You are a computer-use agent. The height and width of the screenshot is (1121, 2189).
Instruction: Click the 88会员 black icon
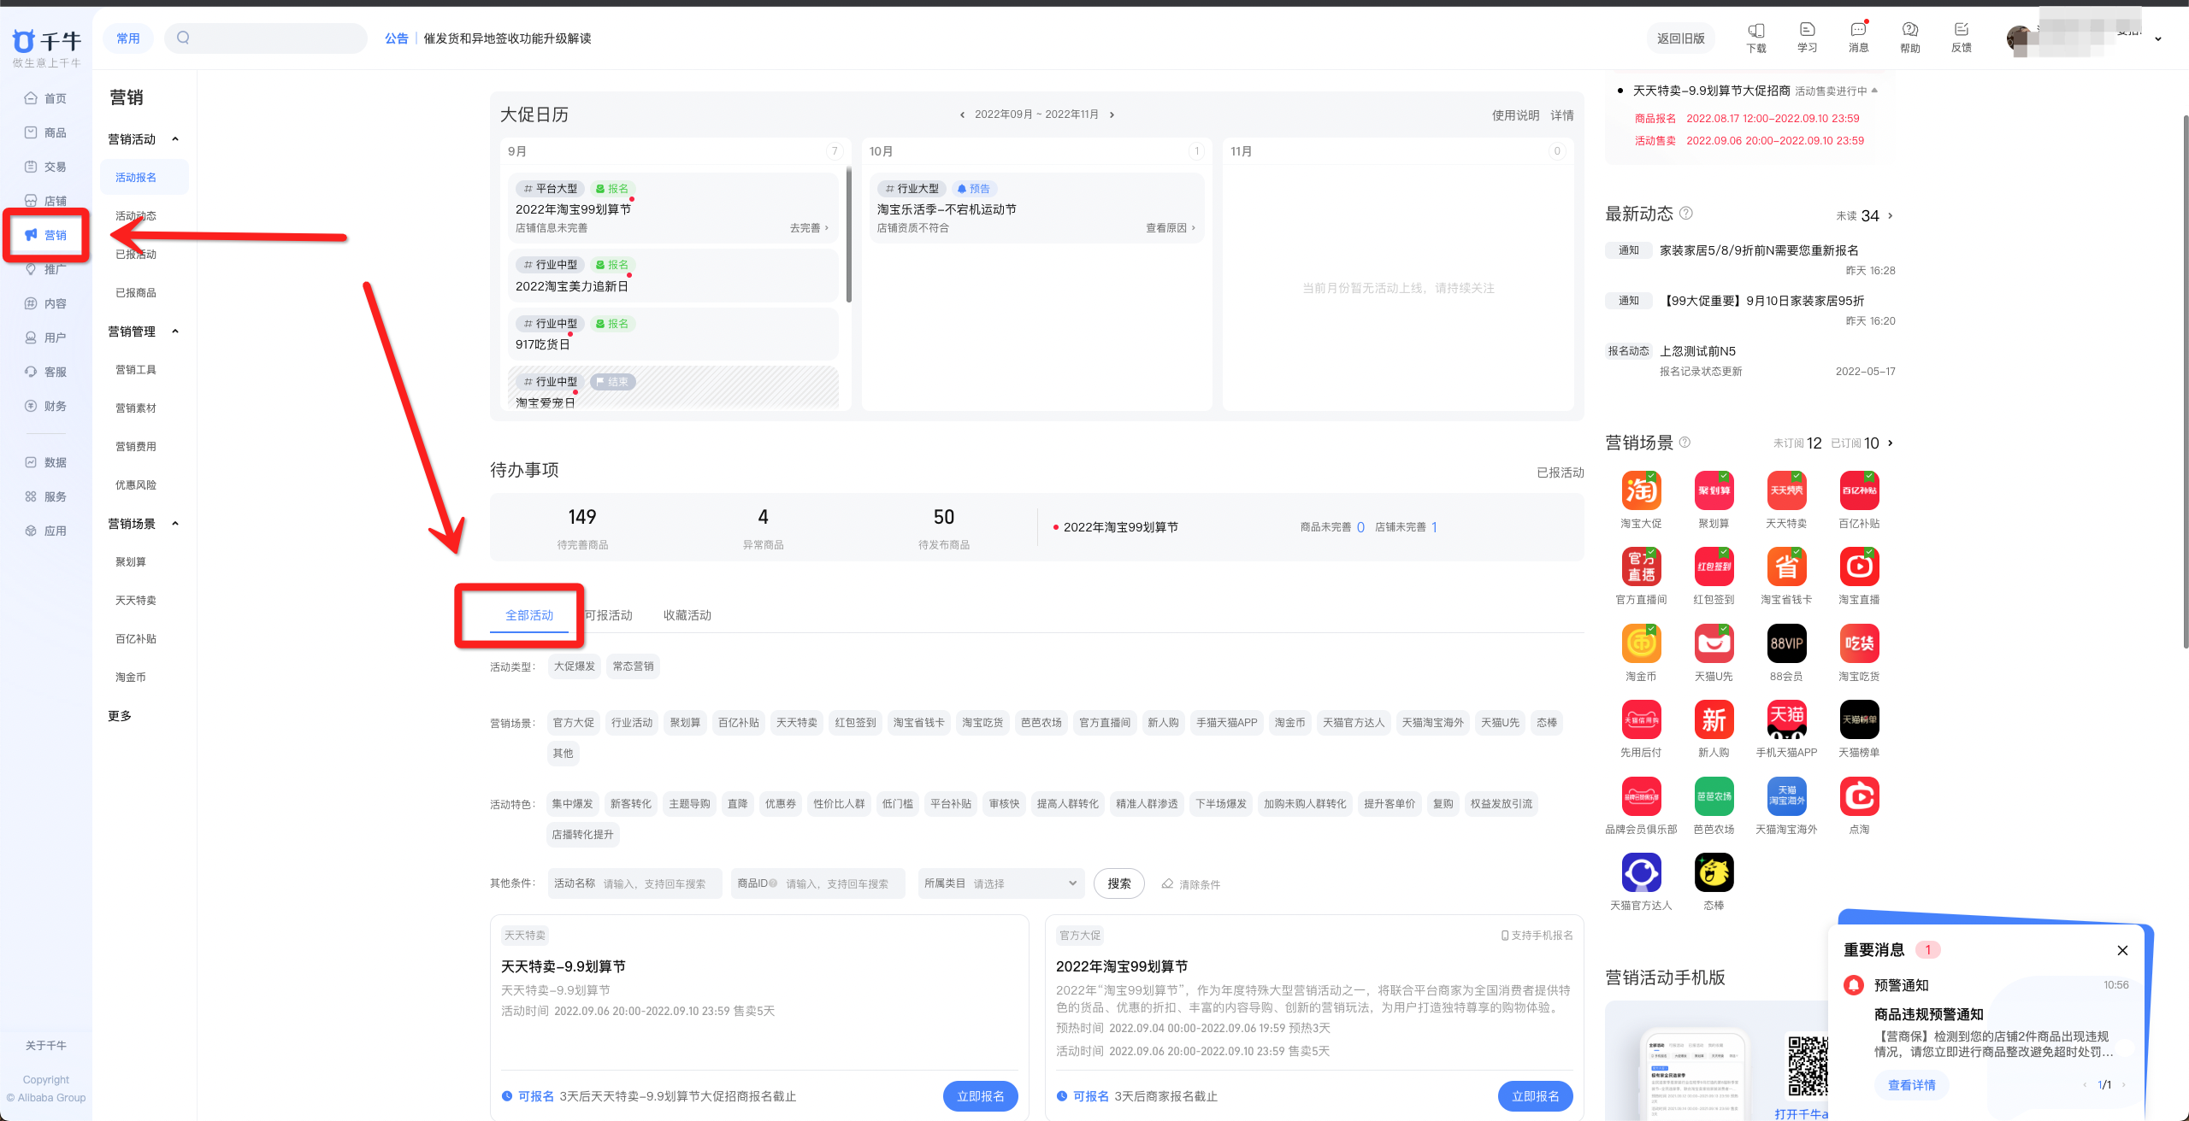(x=1786, y=643)
